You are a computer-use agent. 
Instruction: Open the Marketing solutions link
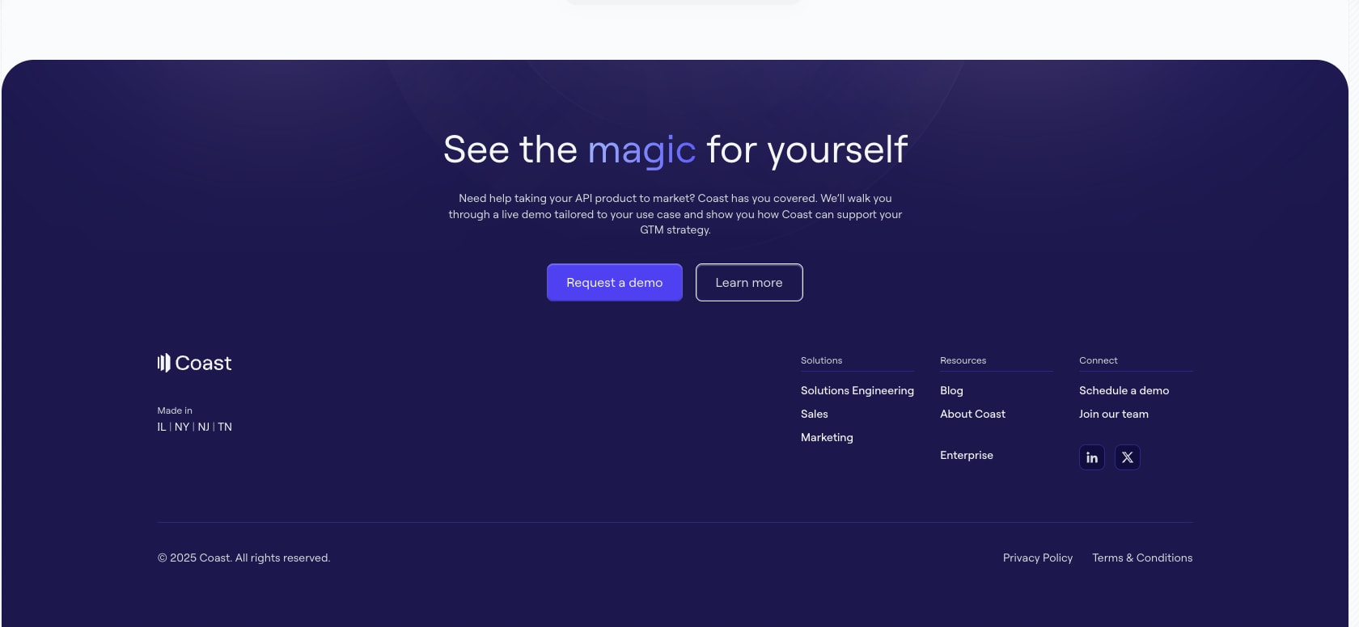(x=827, y=437)
